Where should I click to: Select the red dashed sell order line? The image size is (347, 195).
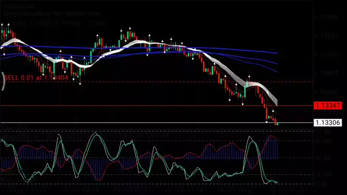pyautogui.click(x=193, y=82)
